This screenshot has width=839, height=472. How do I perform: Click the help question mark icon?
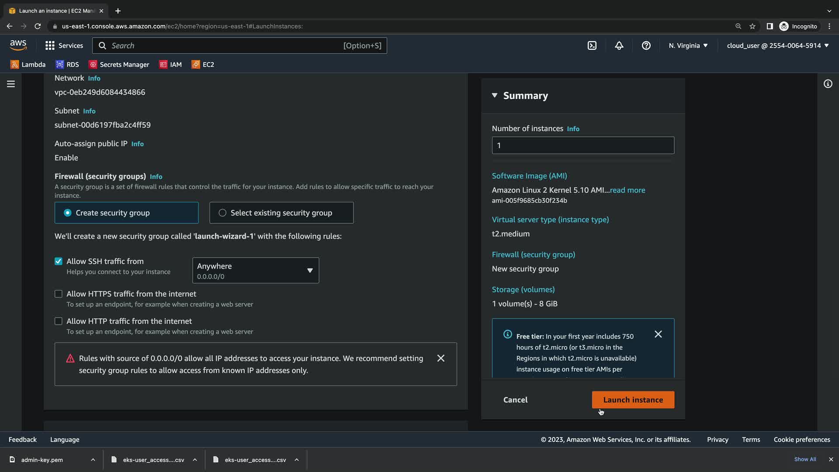click(646, 45)
